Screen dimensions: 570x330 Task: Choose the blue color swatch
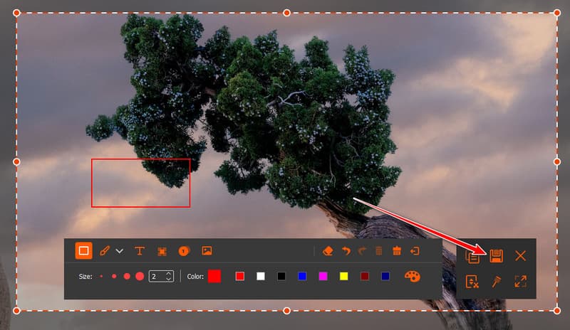[302, 276]
